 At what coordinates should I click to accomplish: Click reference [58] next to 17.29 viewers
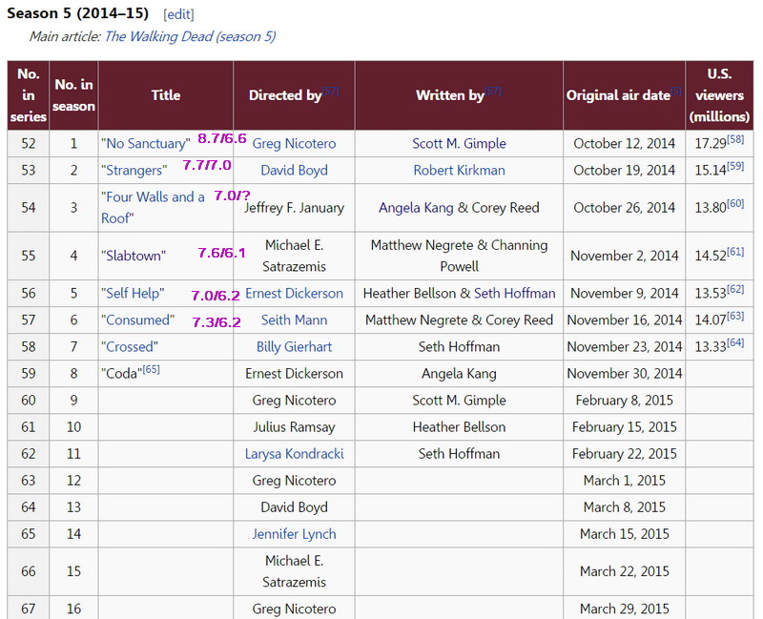tap(735, 139)
